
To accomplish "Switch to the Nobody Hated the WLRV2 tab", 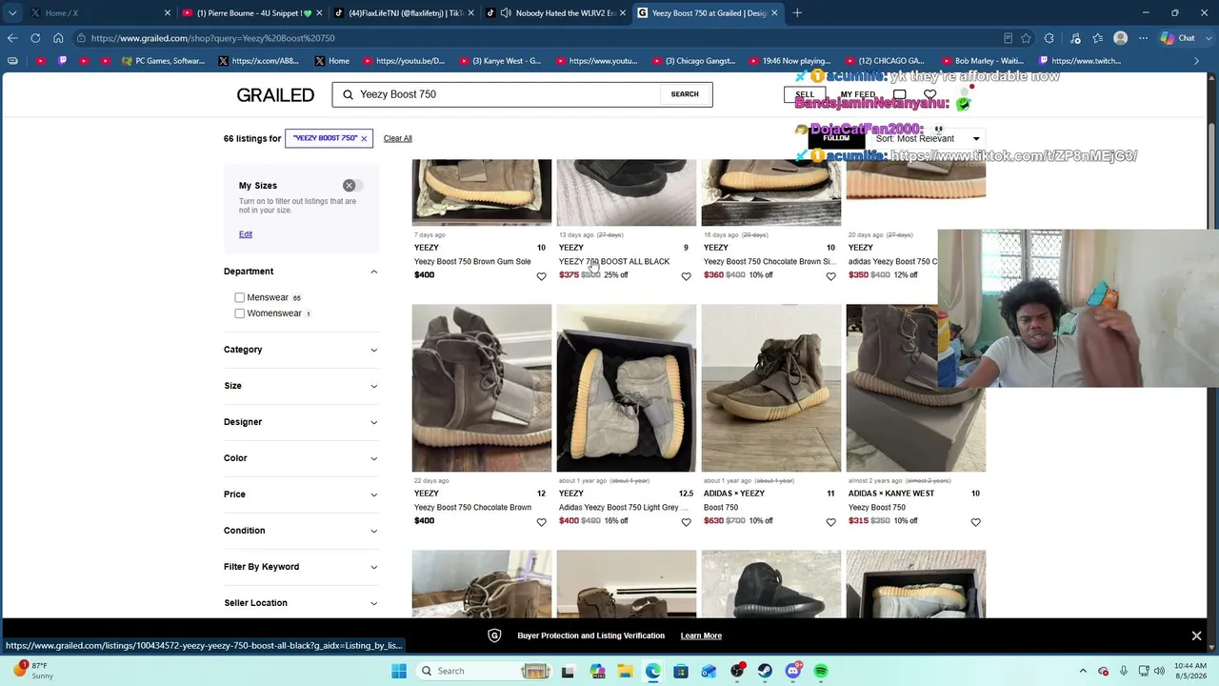I will [x=555, y=13].
